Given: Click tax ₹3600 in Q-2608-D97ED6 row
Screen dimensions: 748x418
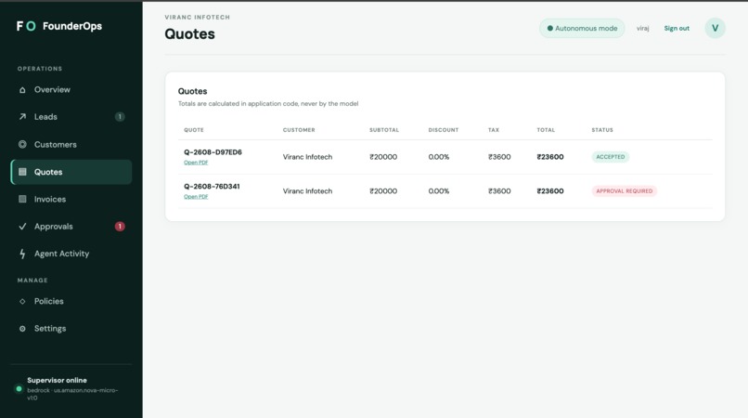Looking at the screenshot, I should (499, 157).
